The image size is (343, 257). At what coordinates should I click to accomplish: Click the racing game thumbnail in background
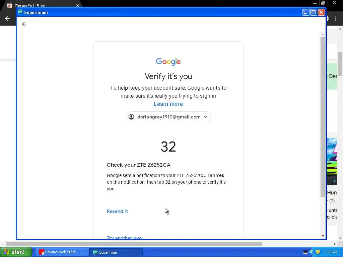tap(332, 161)
